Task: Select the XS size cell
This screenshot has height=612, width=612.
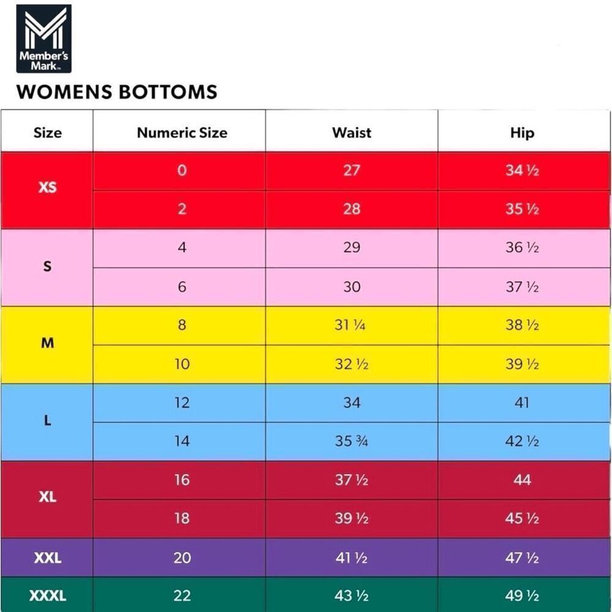Action: coord(47,190)
